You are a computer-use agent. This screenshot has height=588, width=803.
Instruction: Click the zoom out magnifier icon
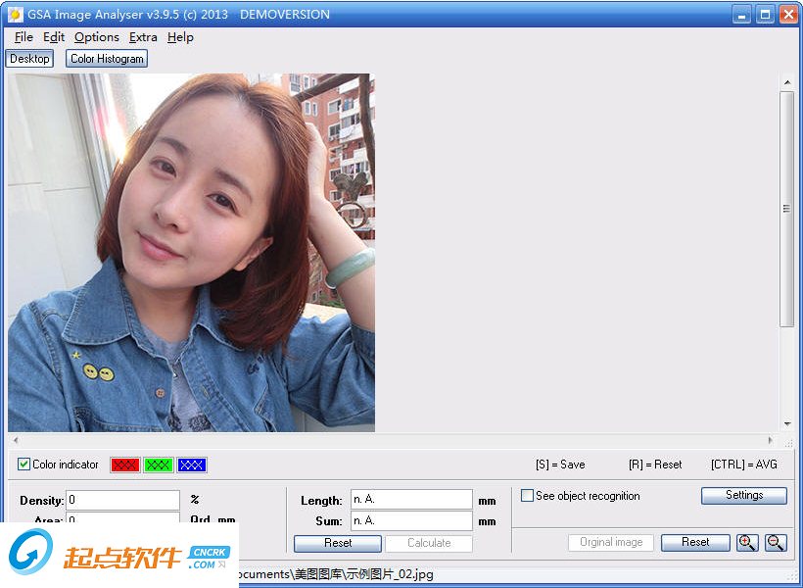[775, 542]
